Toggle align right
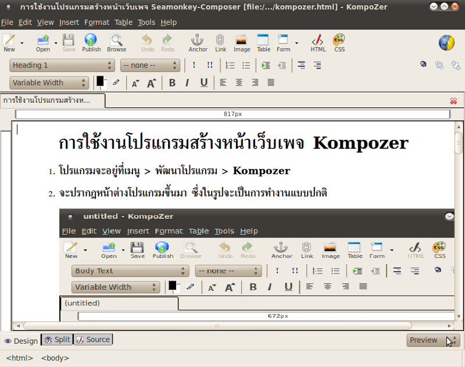Screen dimensions: 465x367 click(x=255, y=82)
